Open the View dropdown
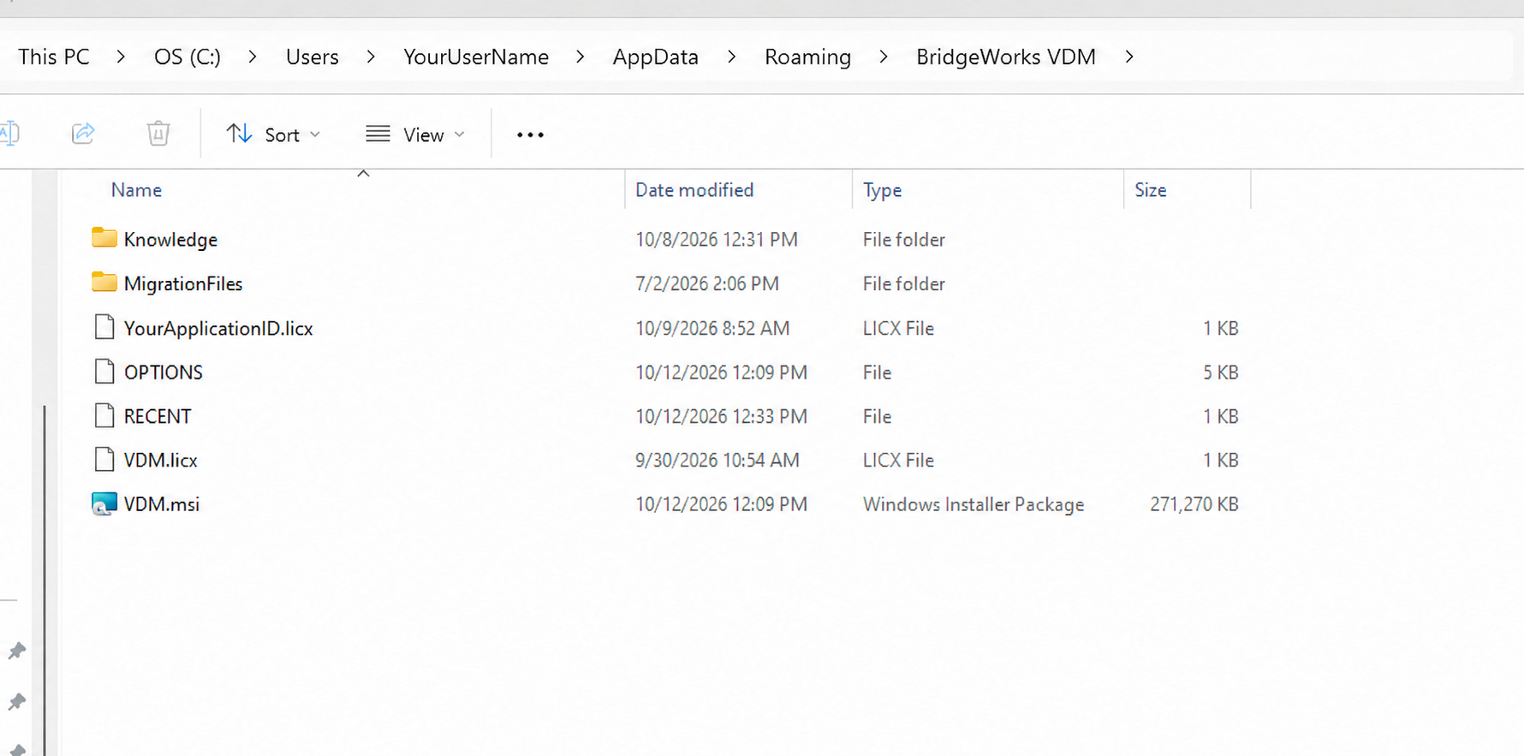 (x=415, y=134)
